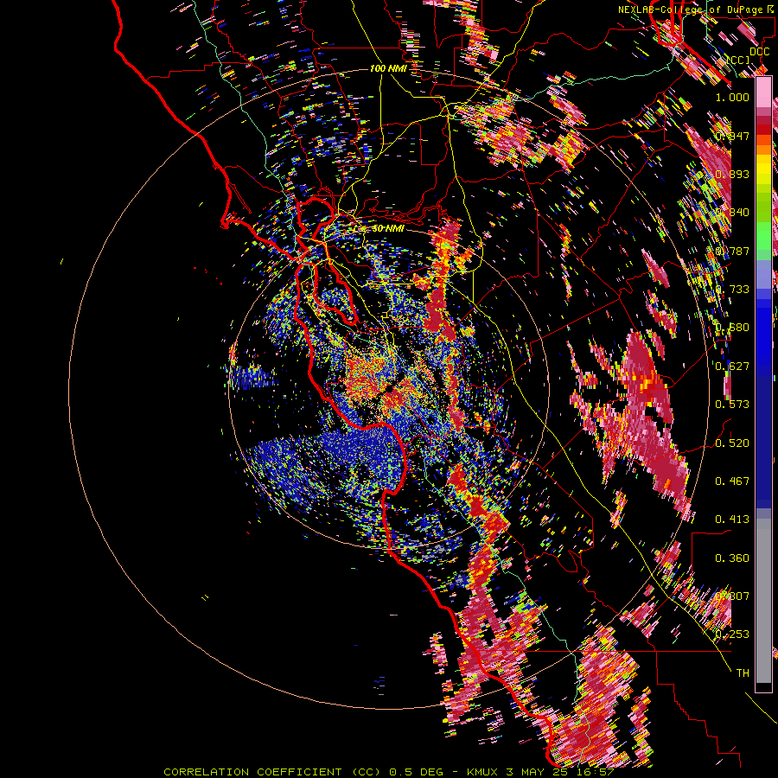The image size is (778, 778).
Task: Select the 0.893 scale value
Action: pos(732,174)
